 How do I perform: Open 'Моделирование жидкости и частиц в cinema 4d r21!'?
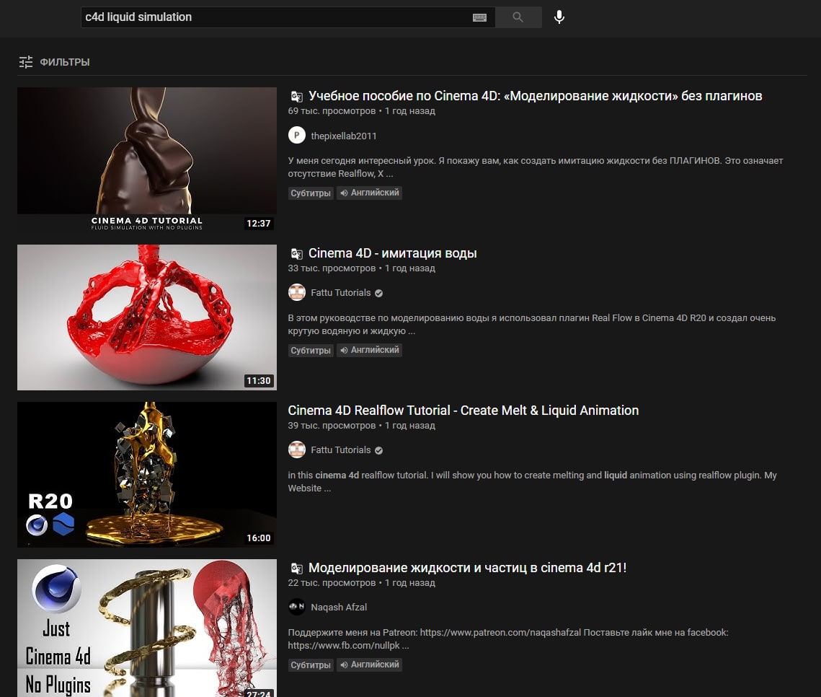(x=467, y=568)
